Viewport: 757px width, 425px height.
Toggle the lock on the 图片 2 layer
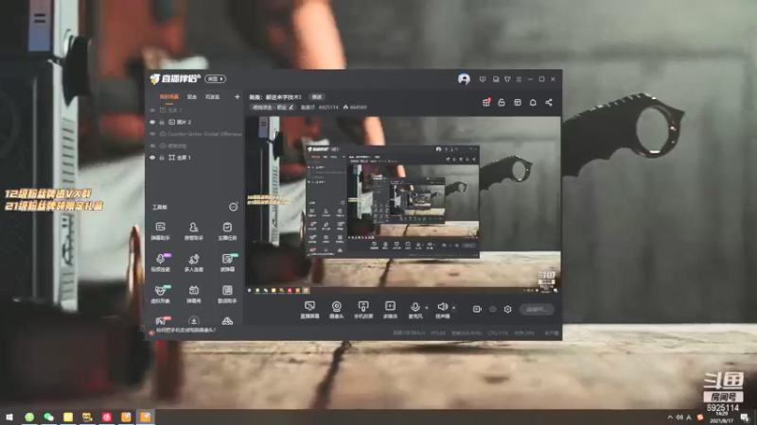162,122
